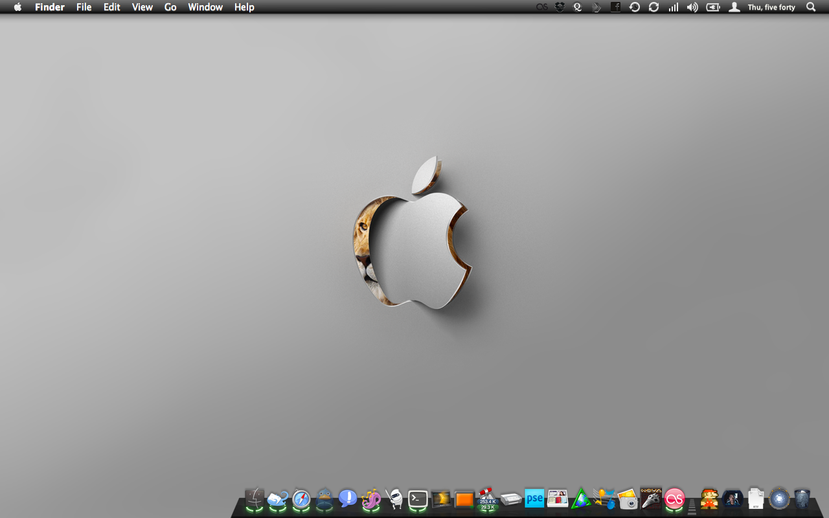Launch the white ninja robot app

pyautogui.click(x=394, y=499)
